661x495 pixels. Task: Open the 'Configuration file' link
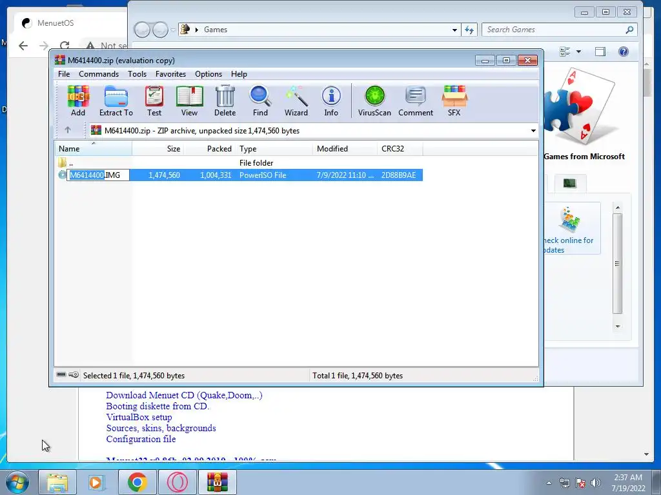click(141, 439)
